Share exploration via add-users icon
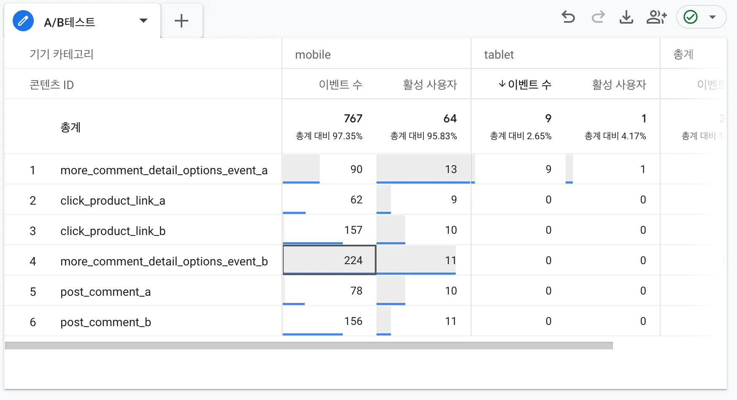Screen dimensions: 737x400 [x=656, y=17]
